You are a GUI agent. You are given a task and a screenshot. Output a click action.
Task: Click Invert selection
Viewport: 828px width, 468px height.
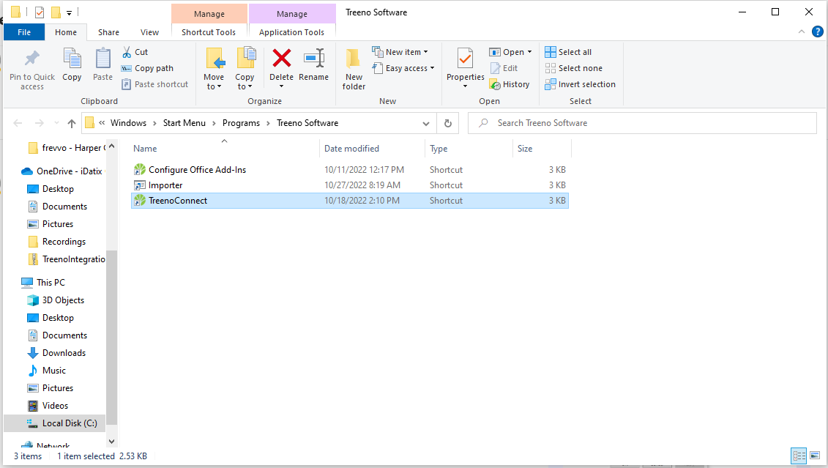coord(580,84)
